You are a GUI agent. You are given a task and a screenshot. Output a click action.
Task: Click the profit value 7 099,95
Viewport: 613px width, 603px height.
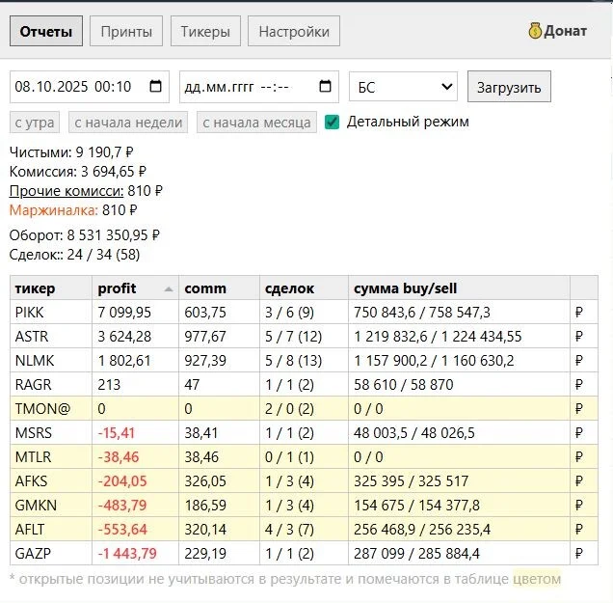click(124, 313)
